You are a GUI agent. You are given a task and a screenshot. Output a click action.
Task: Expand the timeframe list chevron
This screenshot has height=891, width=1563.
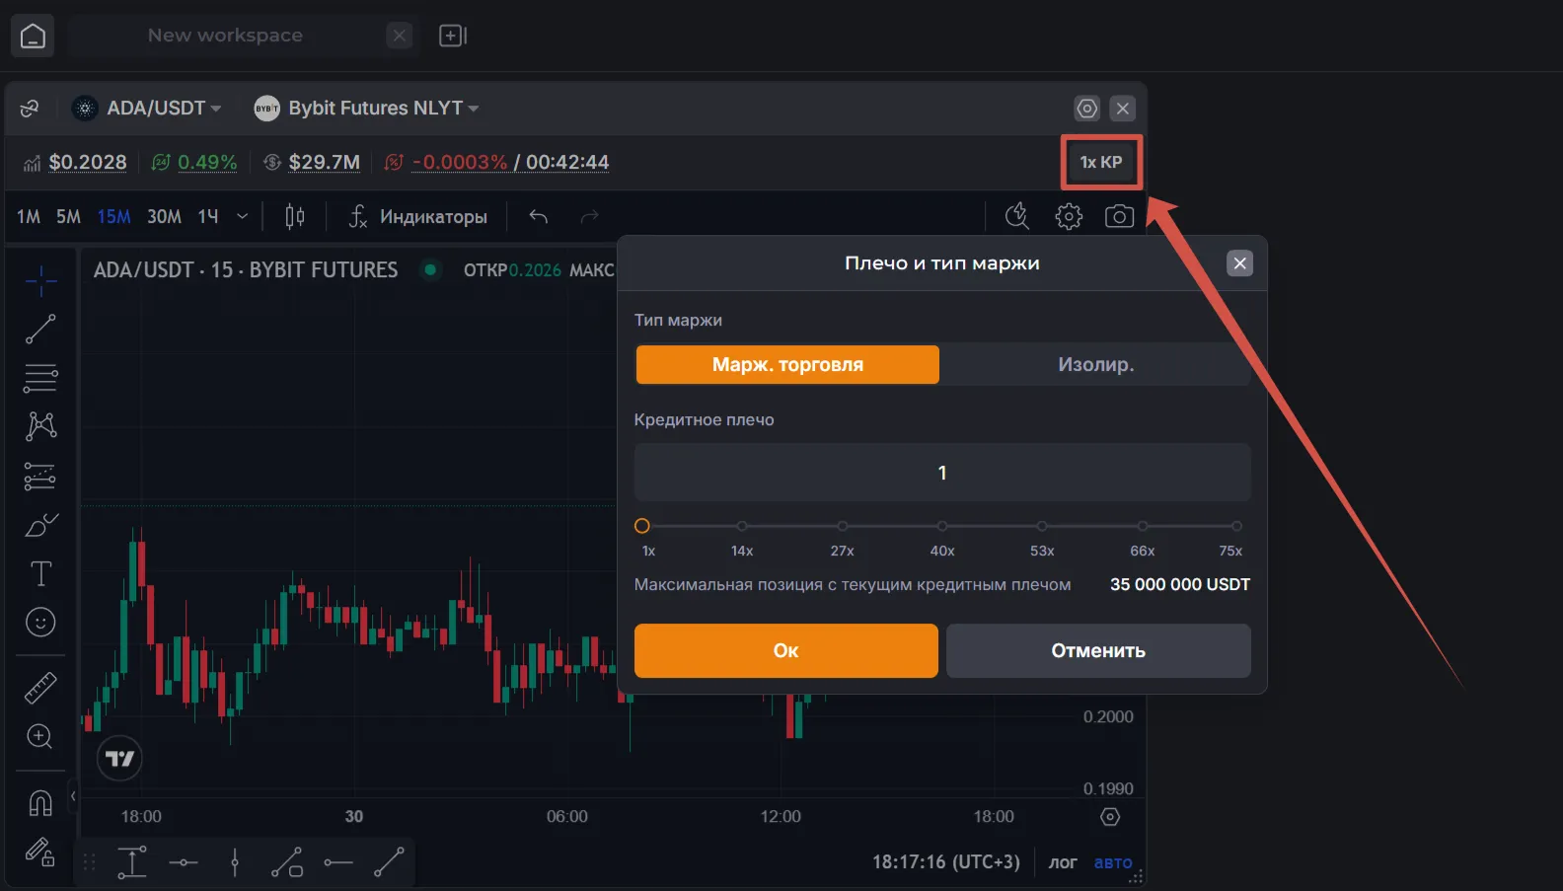coord(242,216)
